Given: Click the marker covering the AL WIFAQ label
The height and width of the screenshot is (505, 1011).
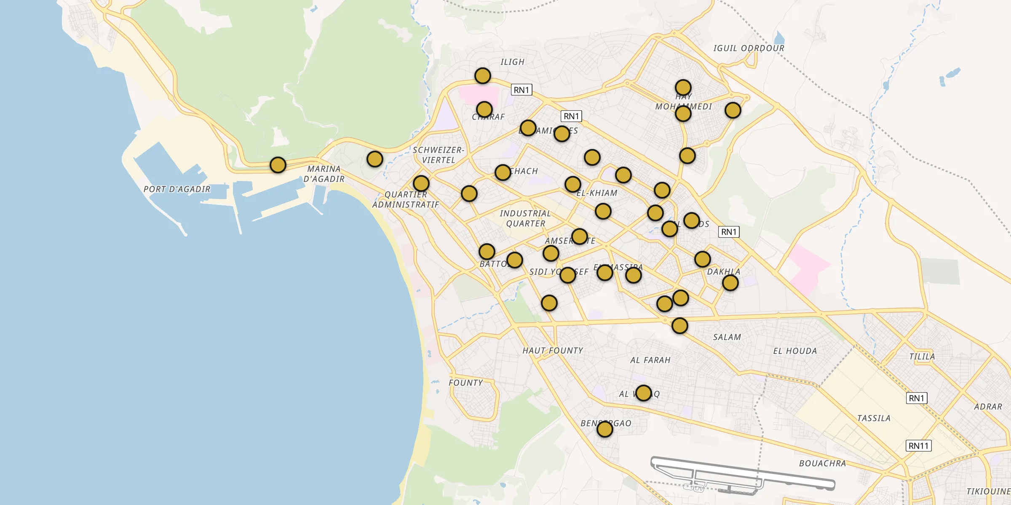Looking at the screenshot, I should click(x=644, y=393).
